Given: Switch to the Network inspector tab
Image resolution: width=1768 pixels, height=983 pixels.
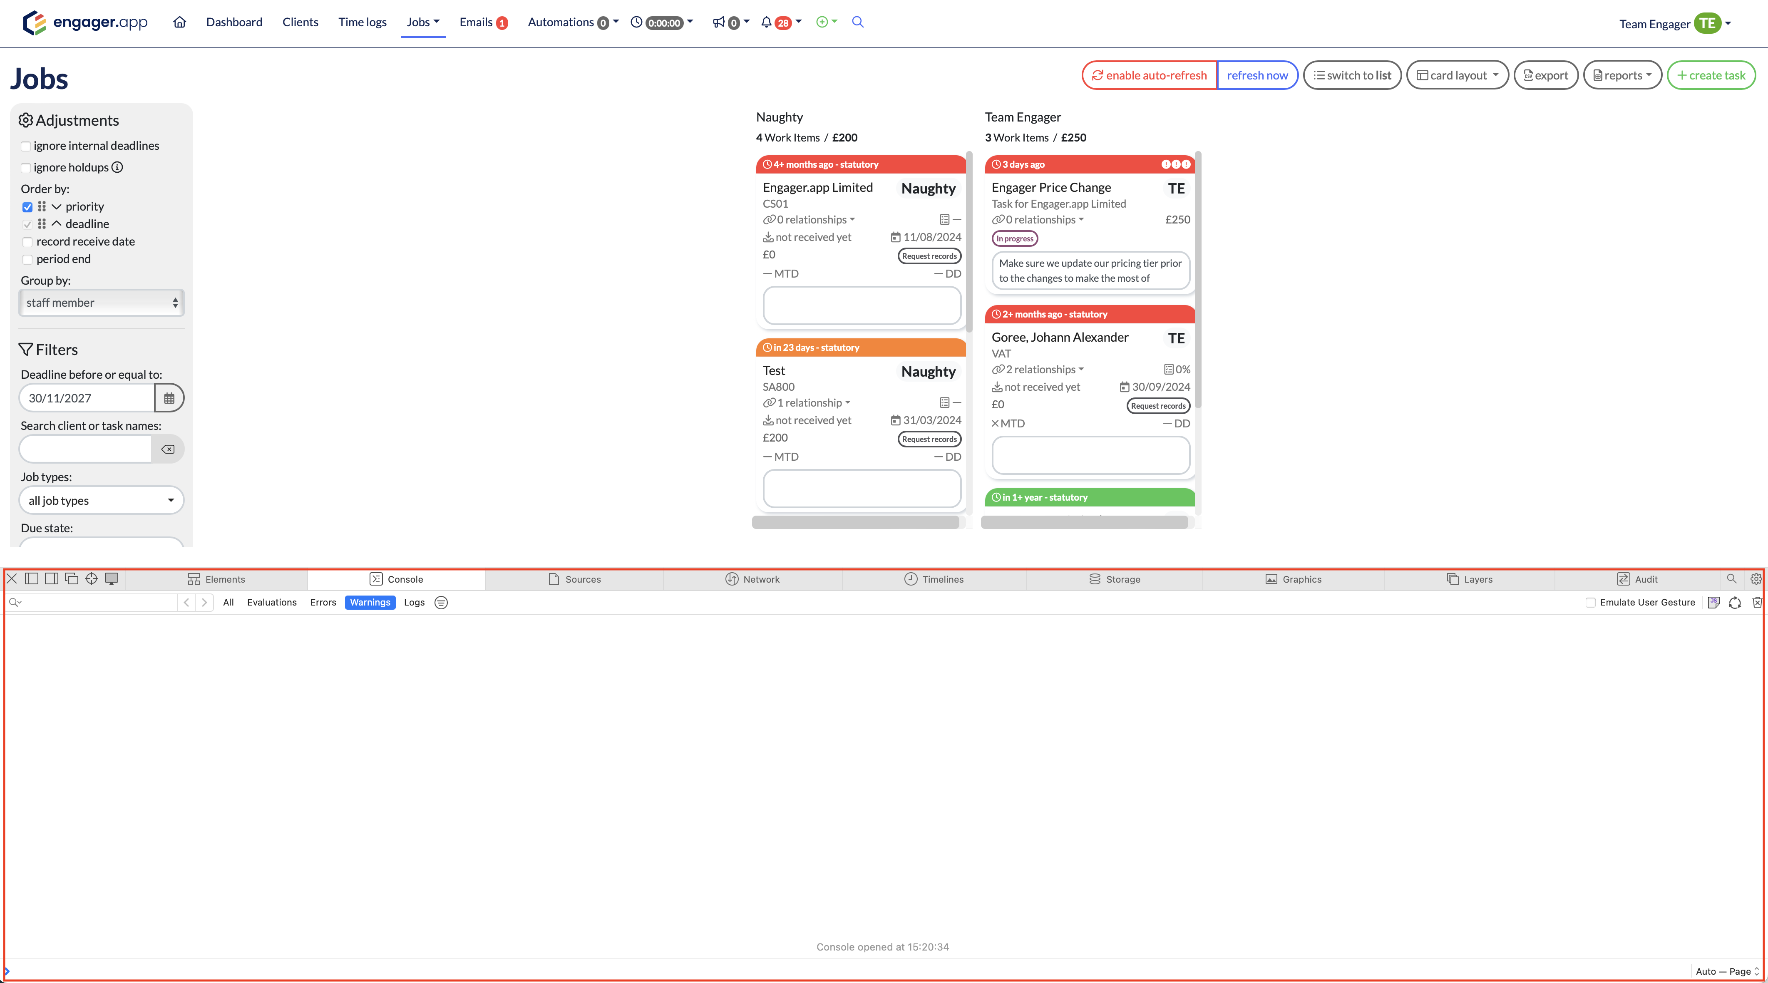Looking at the screenshot, I should 753,578.
